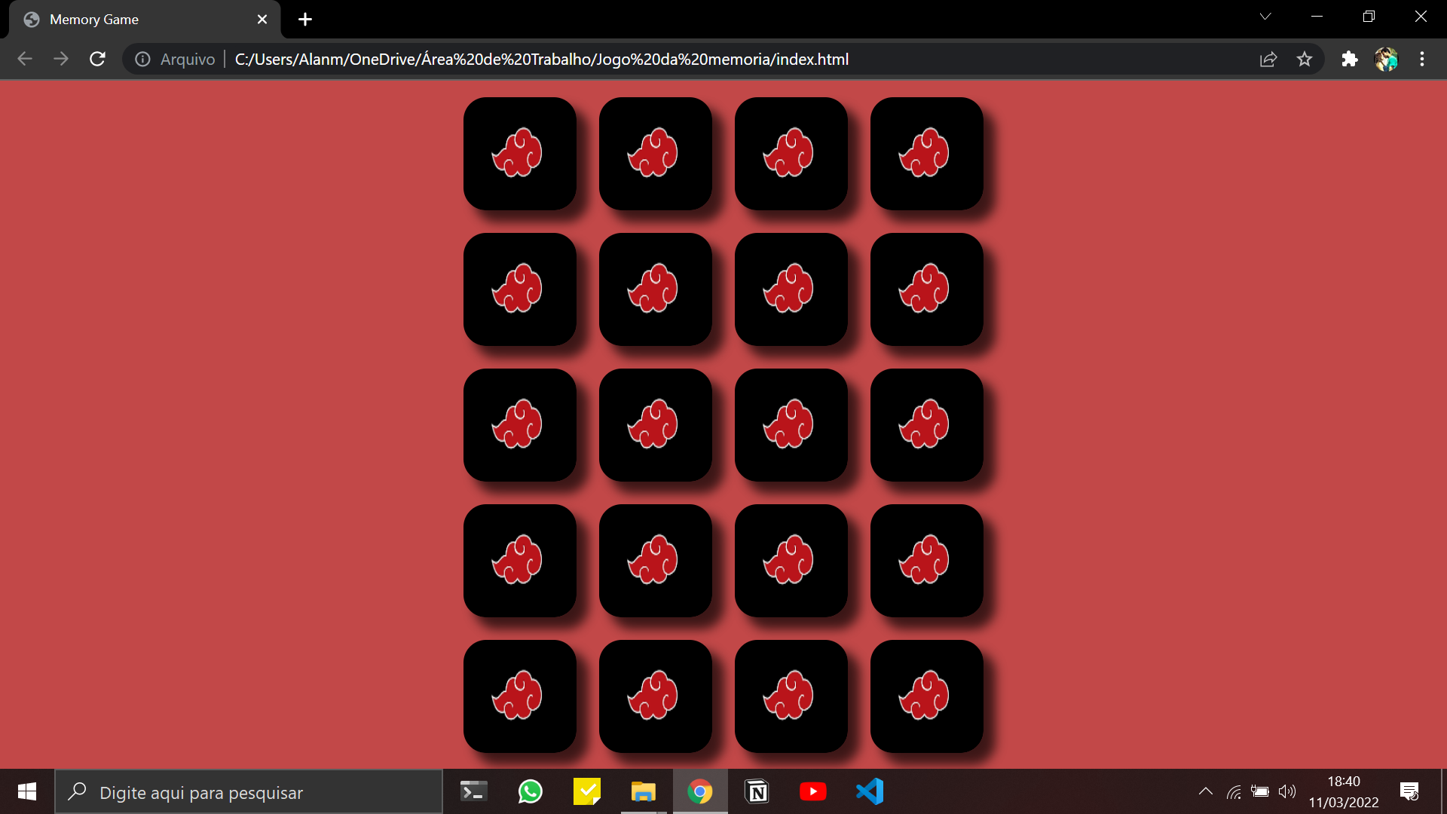Flip the card in row five, column one
1447x814 pixels.
[520, 696]
